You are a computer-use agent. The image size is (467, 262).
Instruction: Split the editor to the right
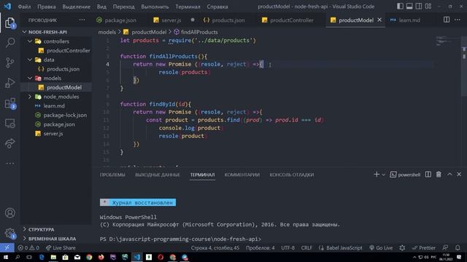pyautogui.click(x=447, y=20)
